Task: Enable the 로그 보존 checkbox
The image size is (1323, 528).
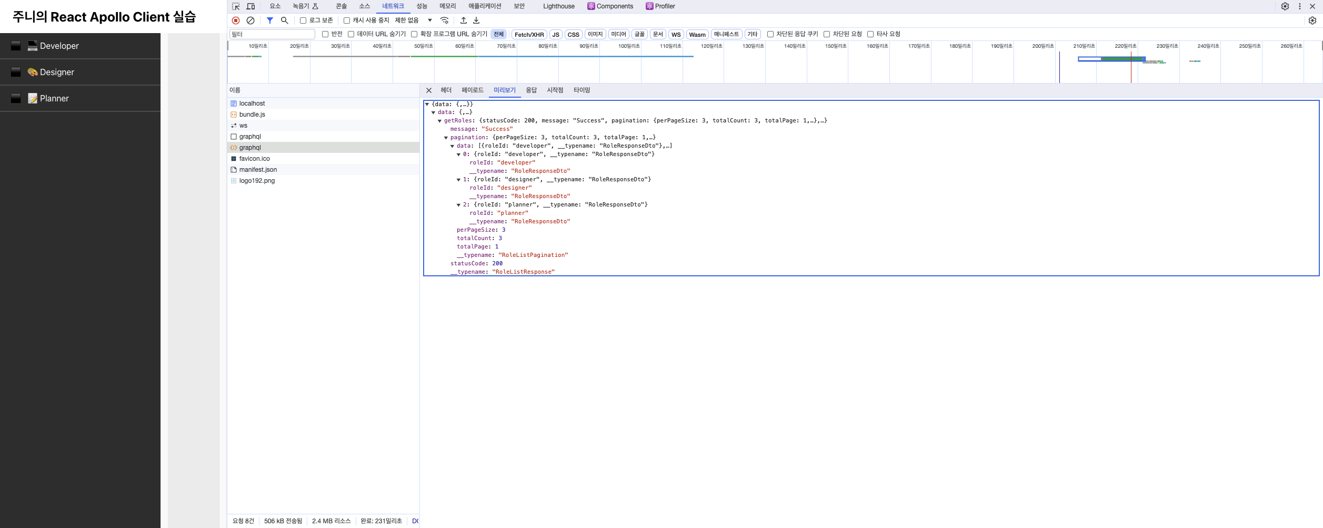Action: click(x=303, y=20)
